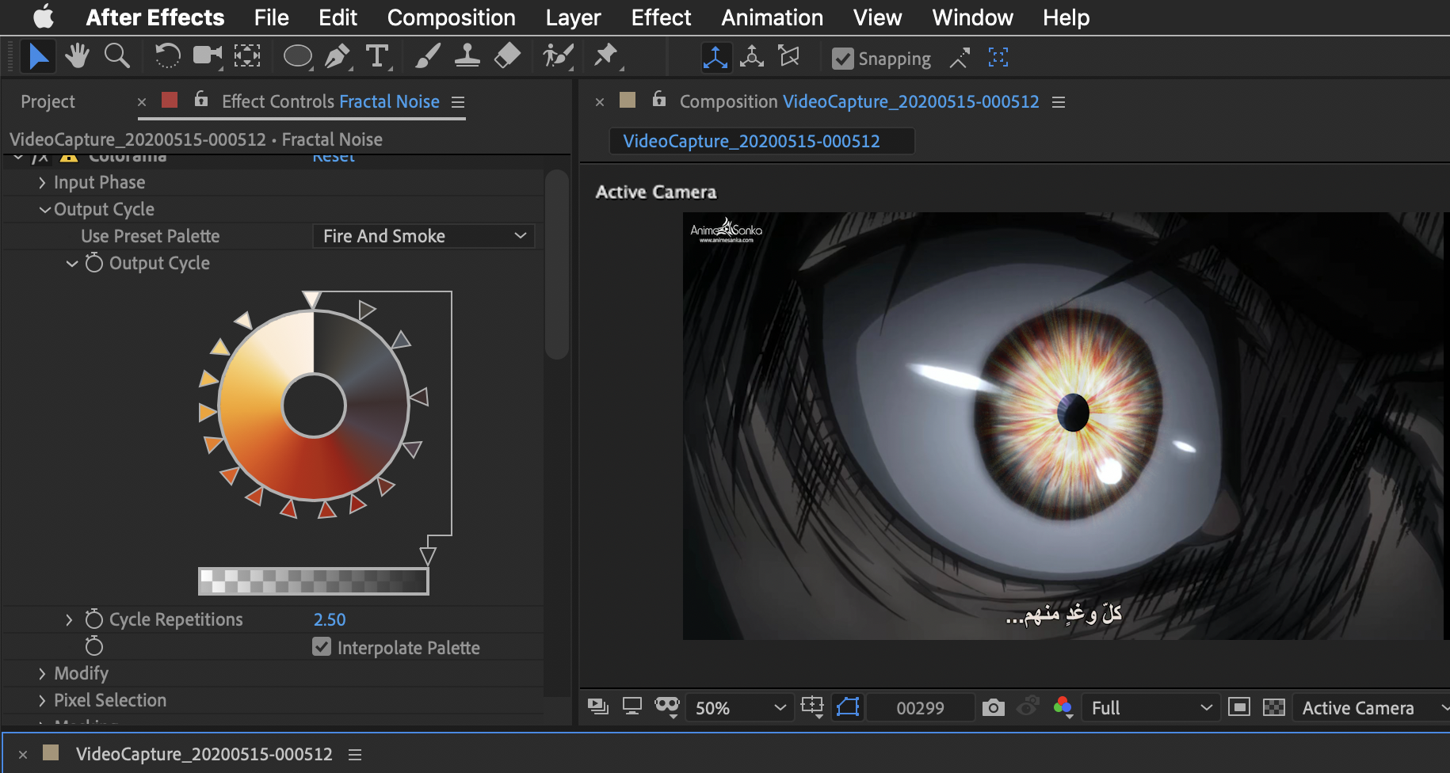Take a snapshot of the composition
Viewport: 1450px width, 773px height.
click(x=993, y=707)
